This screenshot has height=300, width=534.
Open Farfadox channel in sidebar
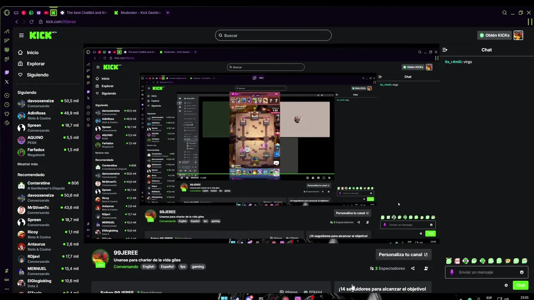pos(48,152)
